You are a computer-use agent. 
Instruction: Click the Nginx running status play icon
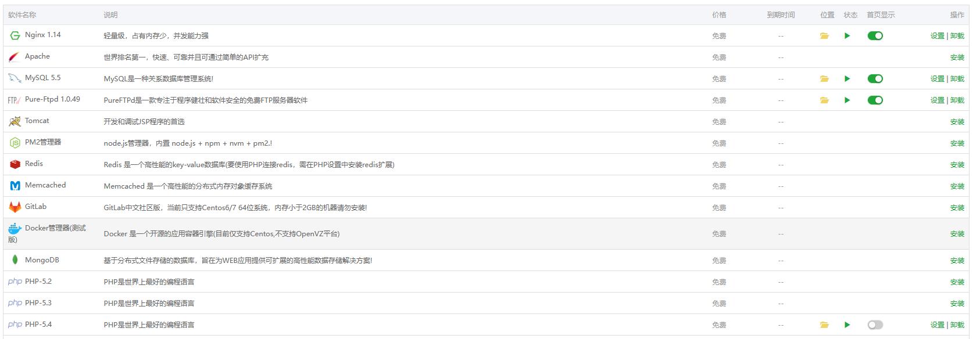pyautogui.click(x=847, y=36)
